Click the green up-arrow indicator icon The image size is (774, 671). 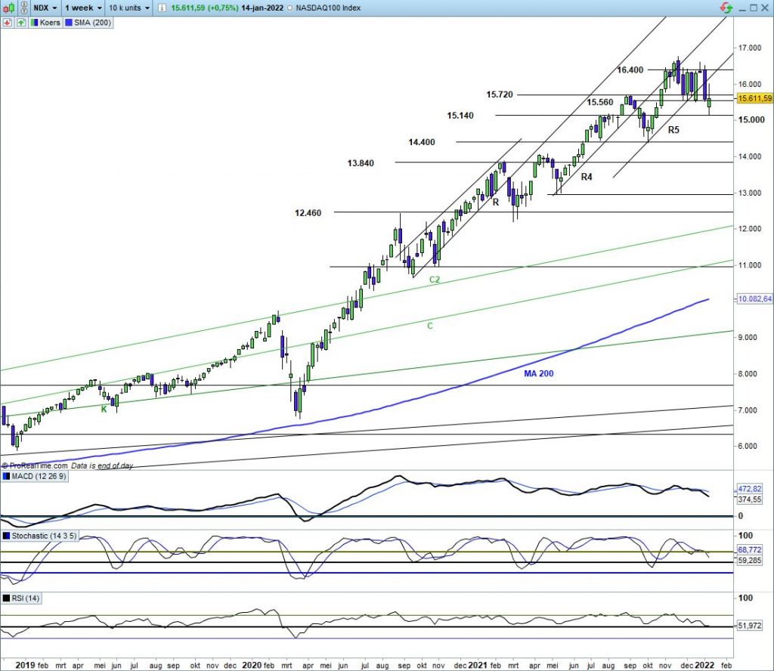click(20, 23)
